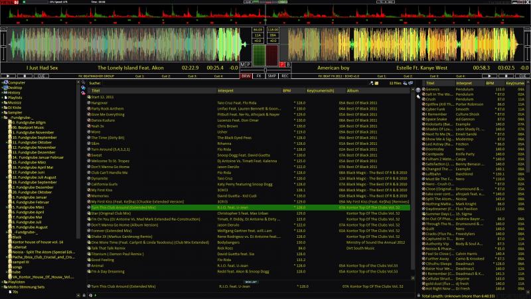Trigger Cue 2 on left deck
This screenshot has height=299, width=531.
coord(166,76)
